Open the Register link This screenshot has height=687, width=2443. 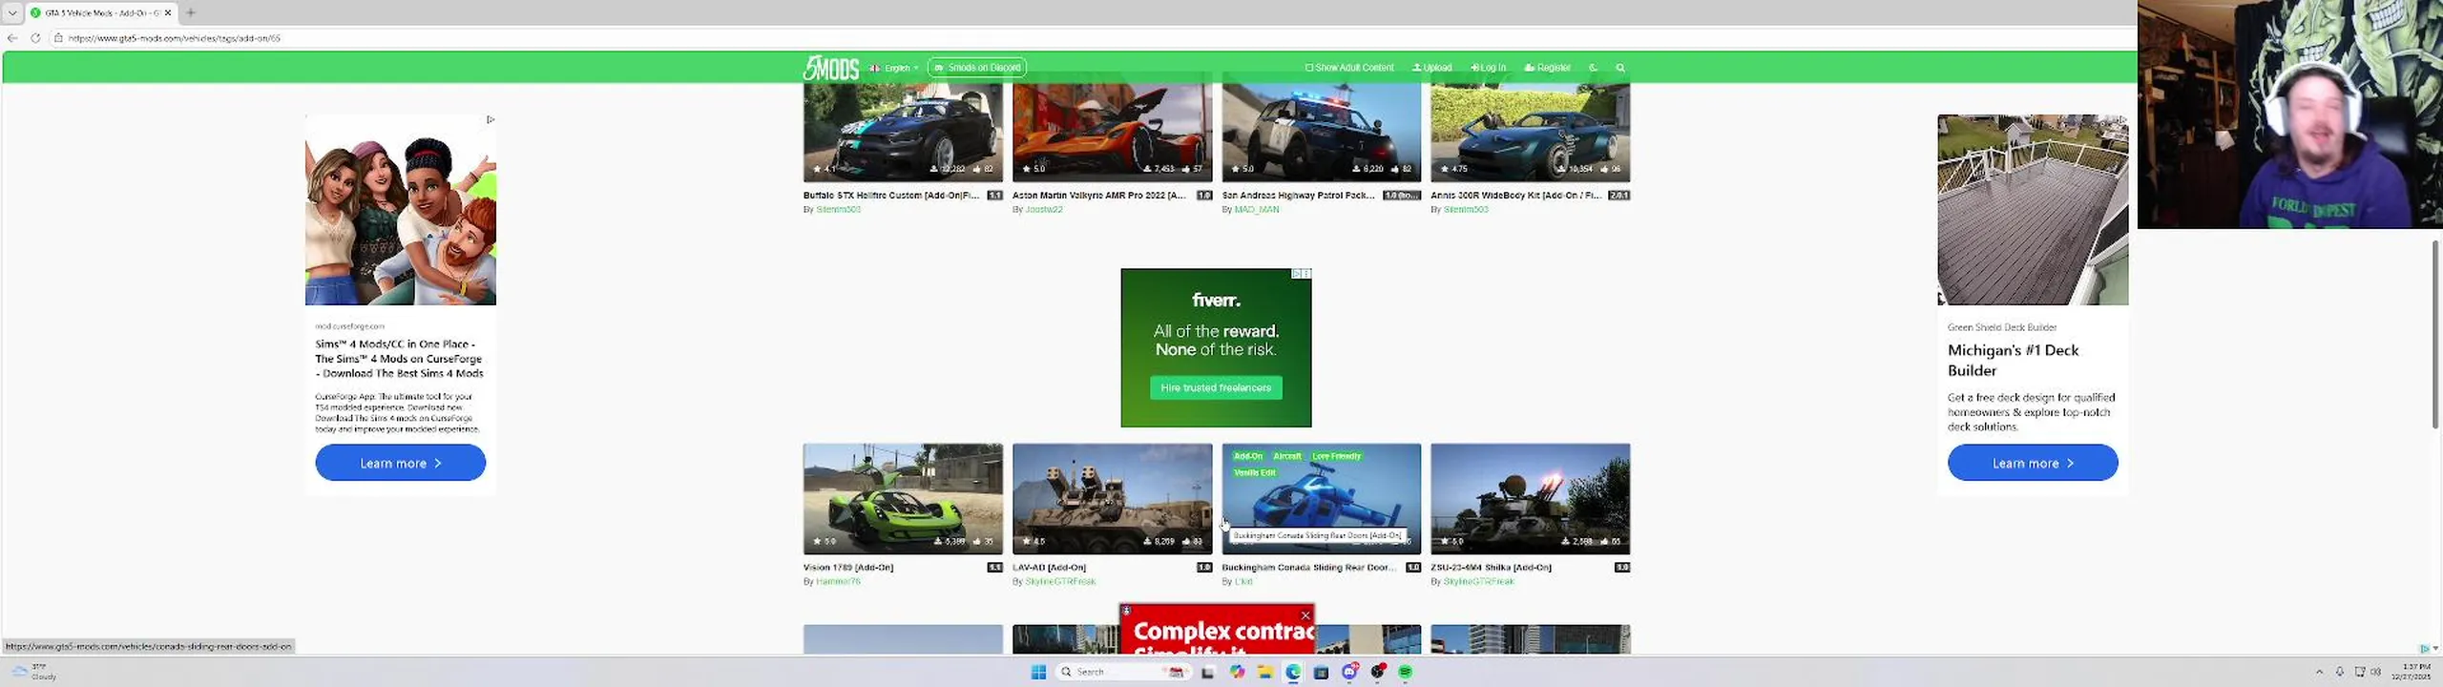click(x=1547, y=68)
